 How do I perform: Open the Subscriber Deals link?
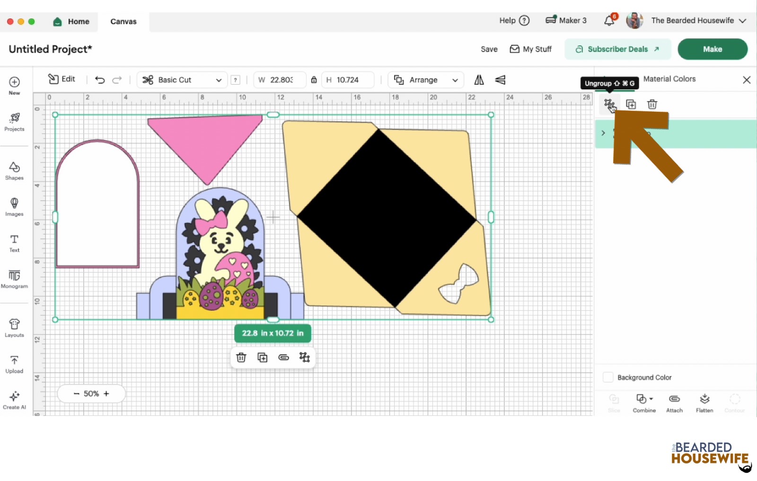pyautogui.click(x=617, y=49)
